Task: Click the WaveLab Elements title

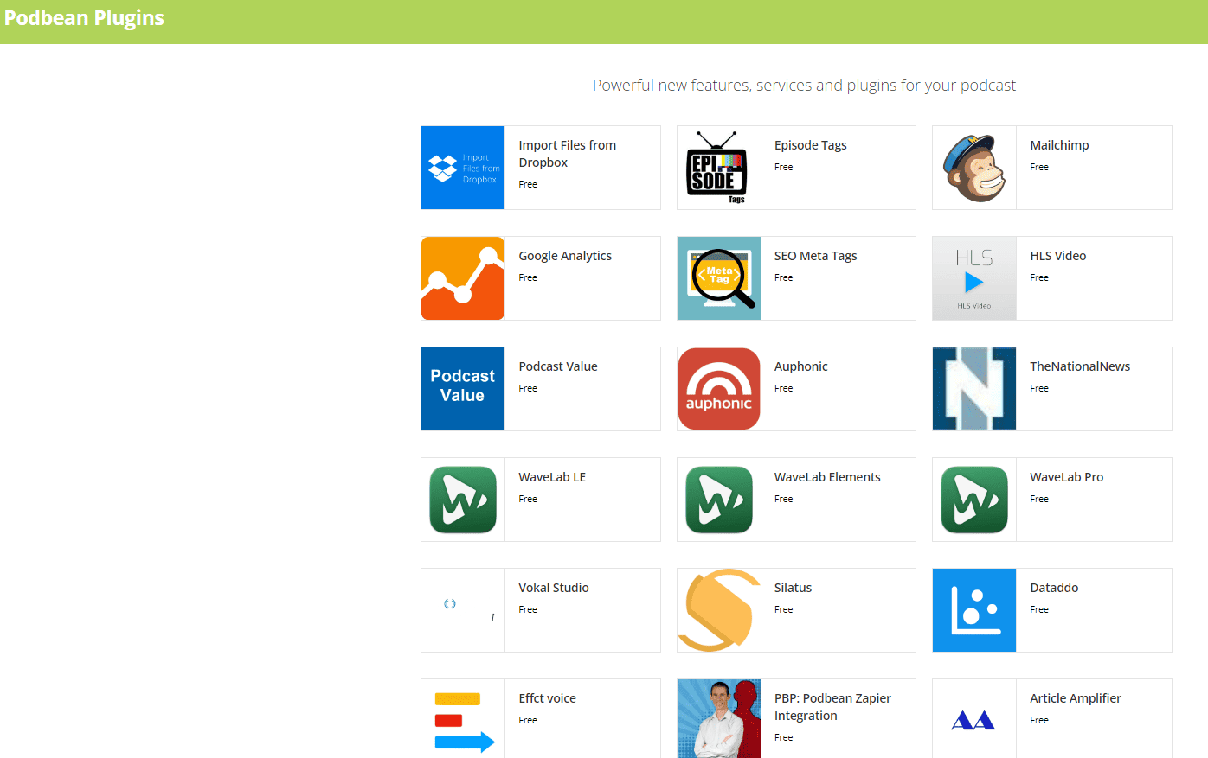Action: (x=827, y=477)
